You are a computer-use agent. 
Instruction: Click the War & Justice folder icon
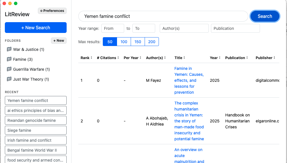(9, 49)
